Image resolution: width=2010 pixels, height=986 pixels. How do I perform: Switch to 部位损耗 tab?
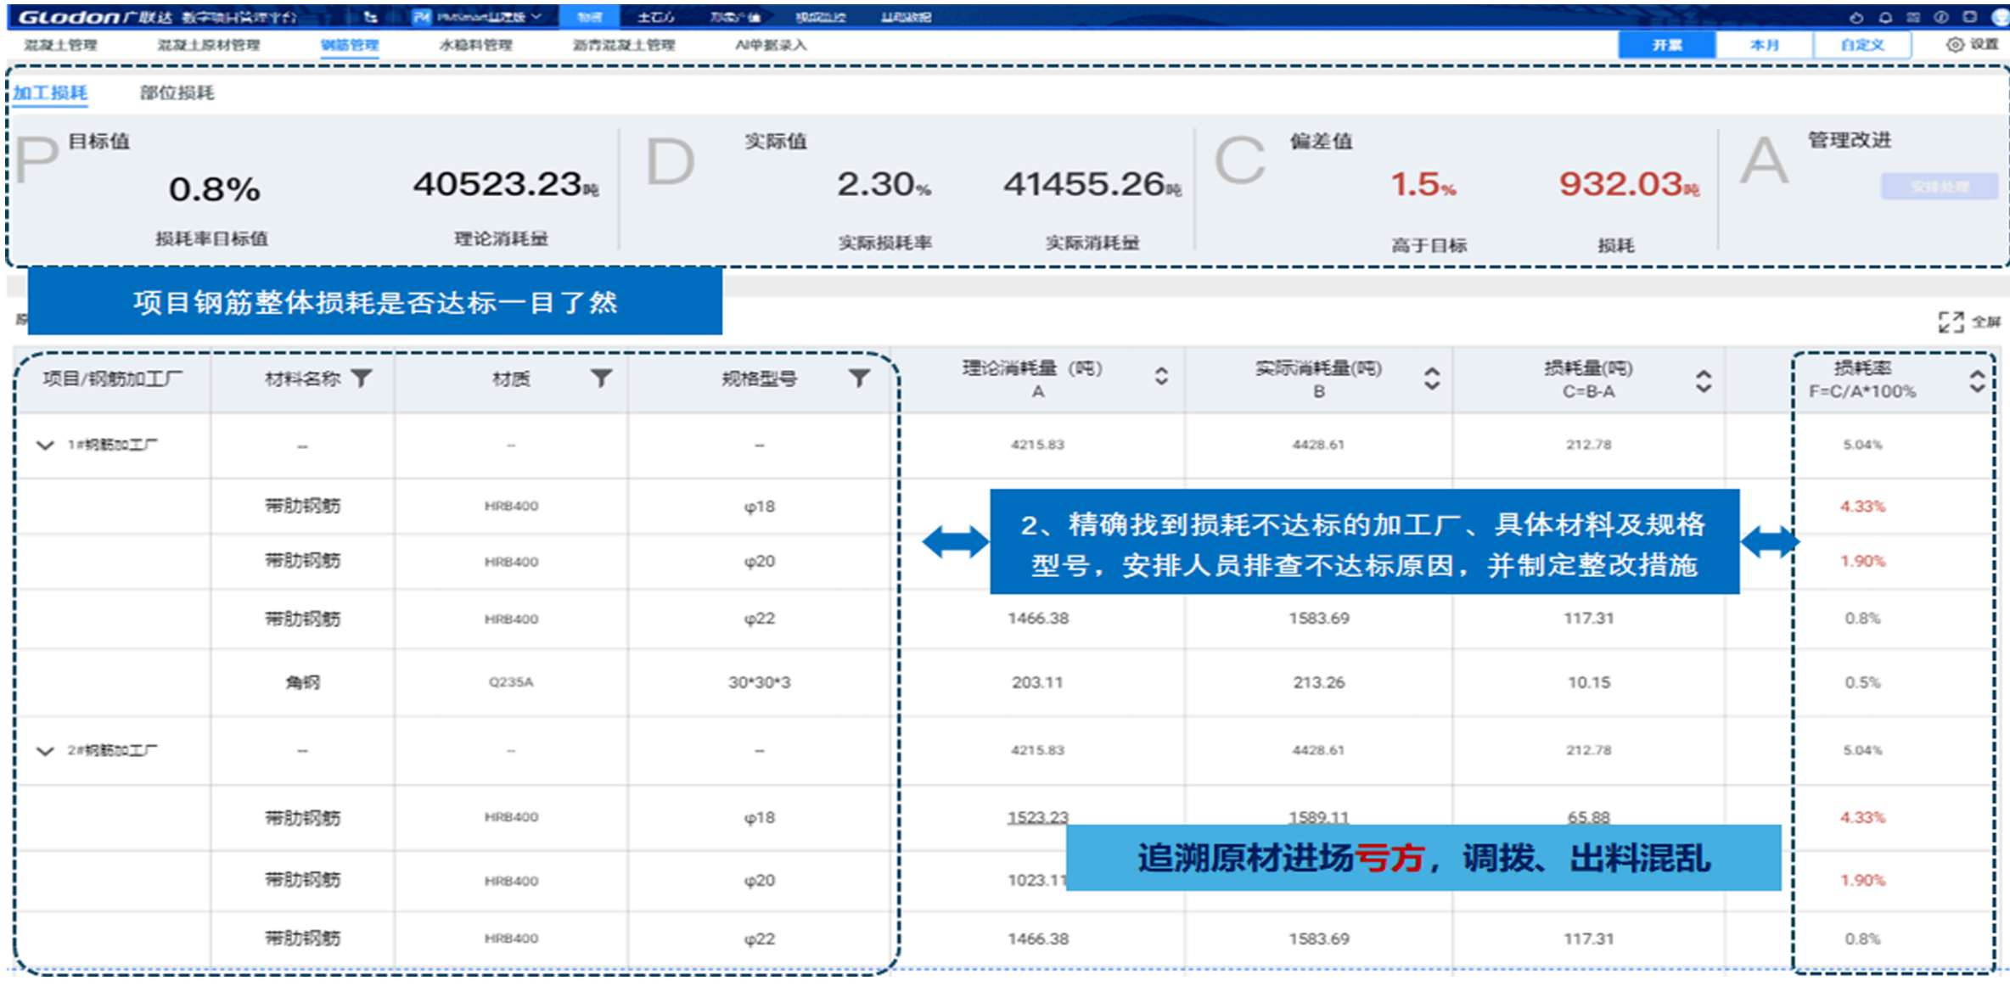click(x=177, y=92)
